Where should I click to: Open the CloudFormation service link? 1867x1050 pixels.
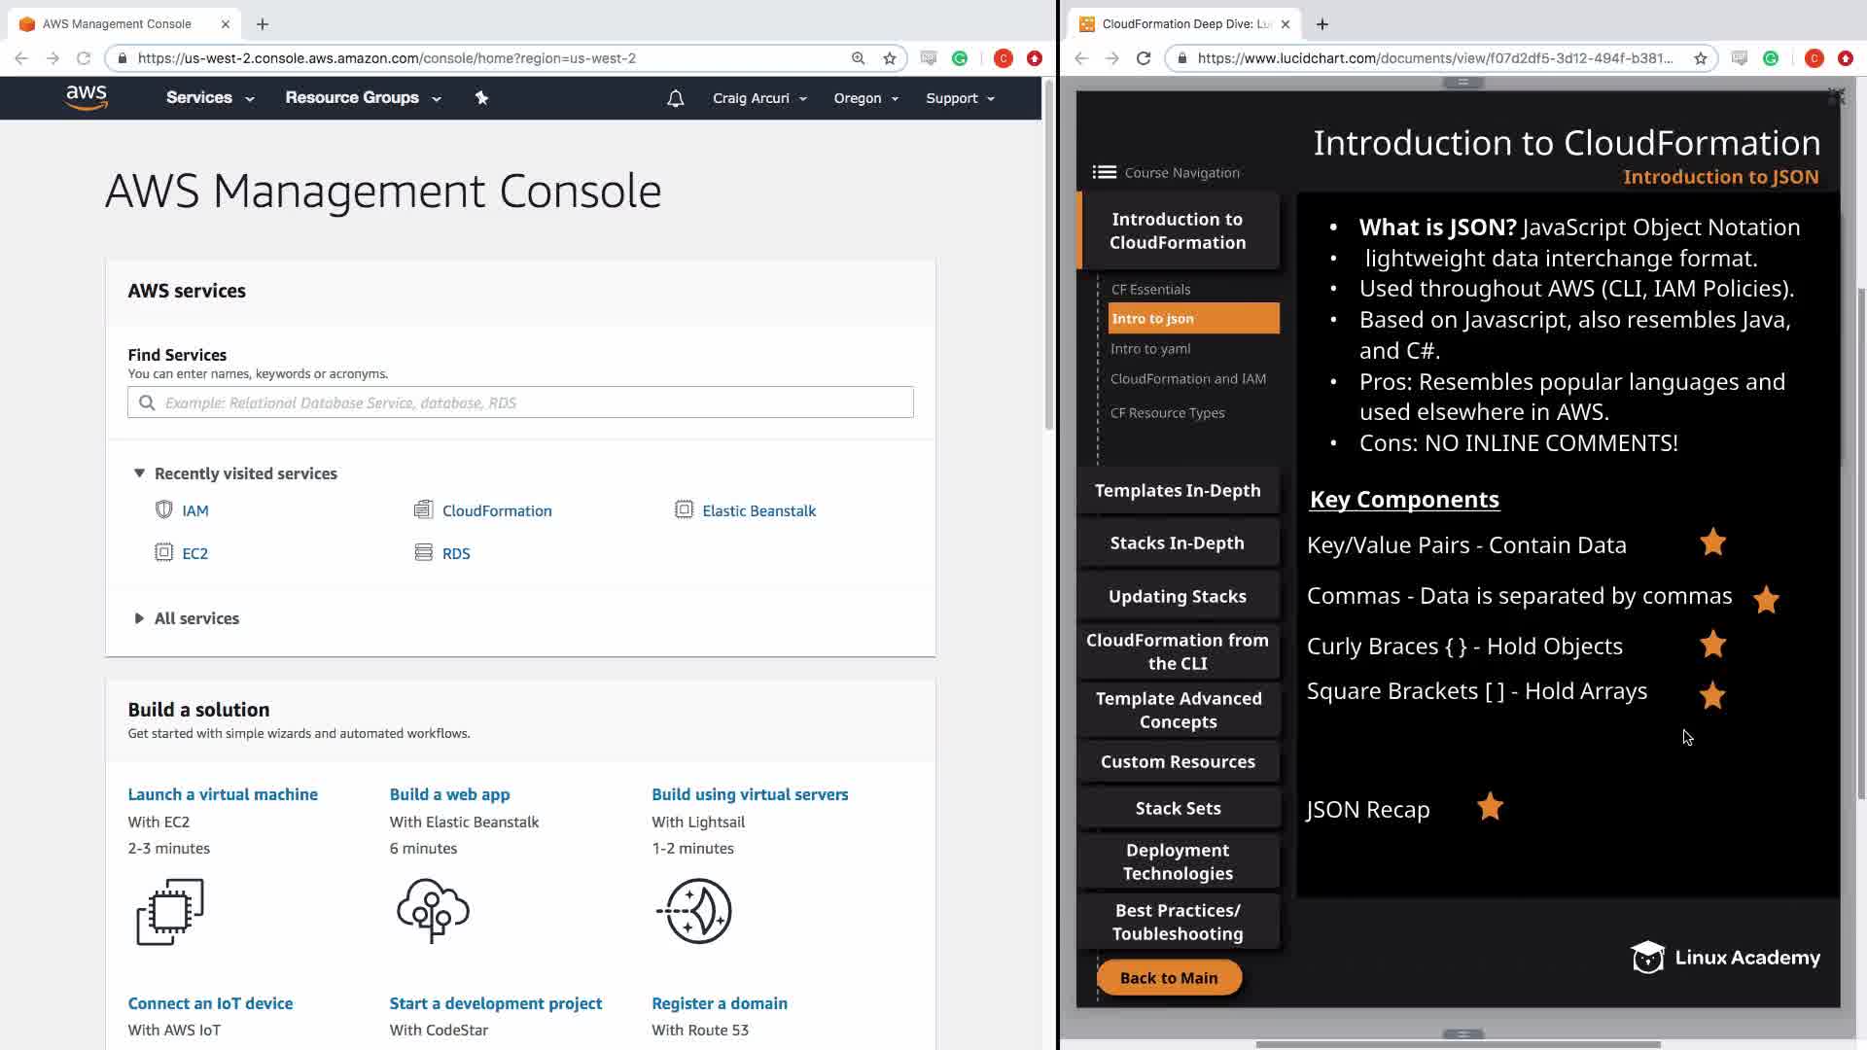click(x=496, y=510)
